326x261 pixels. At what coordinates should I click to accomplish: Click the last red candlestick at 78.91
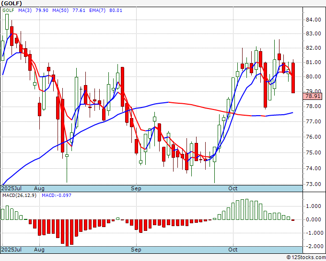[293, 78]
